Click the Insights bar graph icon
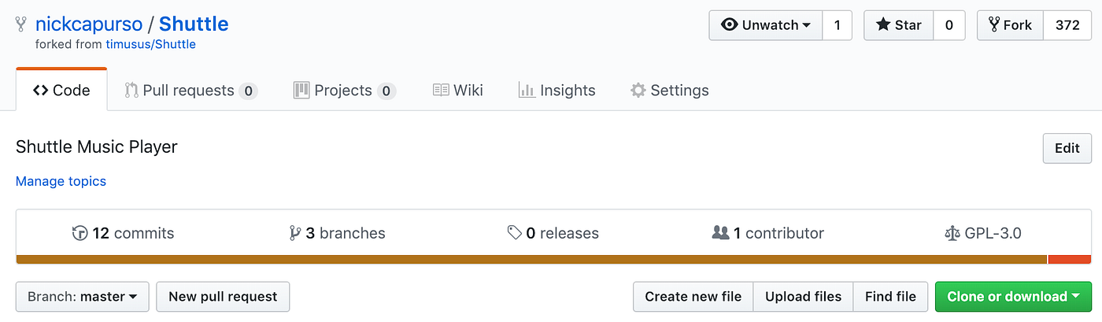This screenshot has height=322, width=1102. click(x=527, y=91)
